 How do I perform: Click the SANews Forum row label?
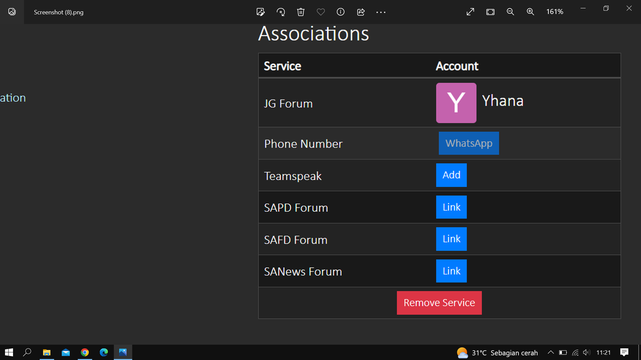(x=303, y=271)
